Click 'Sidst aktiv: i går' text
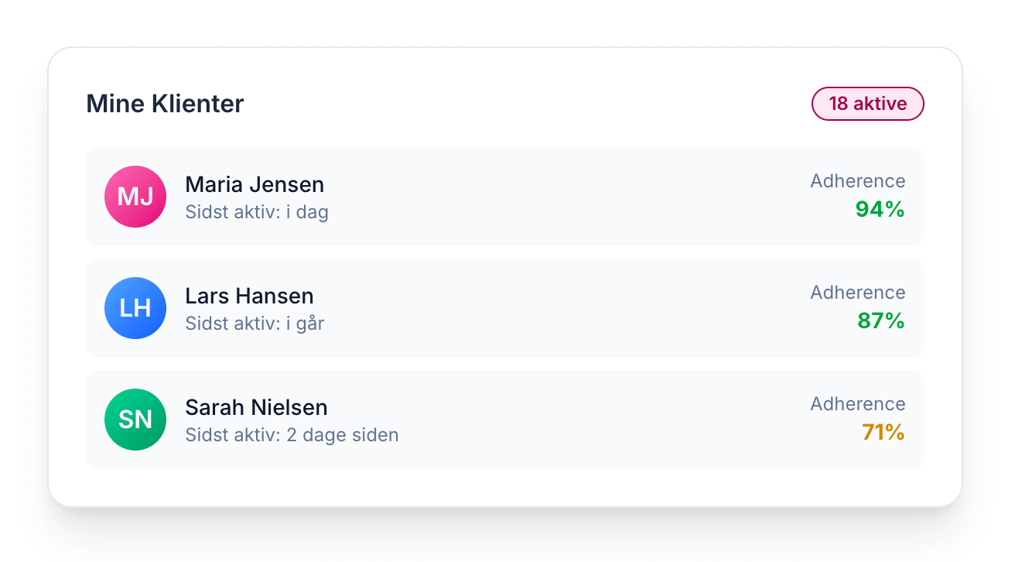Screen dimensions: 1015x562 pyautogui.click(x=255, y=324)
